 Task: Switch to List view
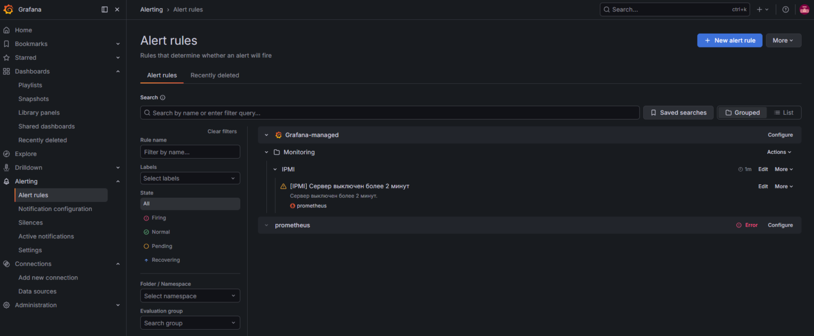[784, 113]
